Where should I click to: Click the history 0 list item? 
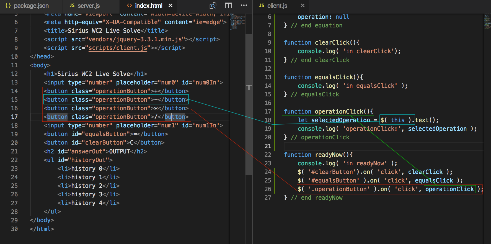point(89,169)
